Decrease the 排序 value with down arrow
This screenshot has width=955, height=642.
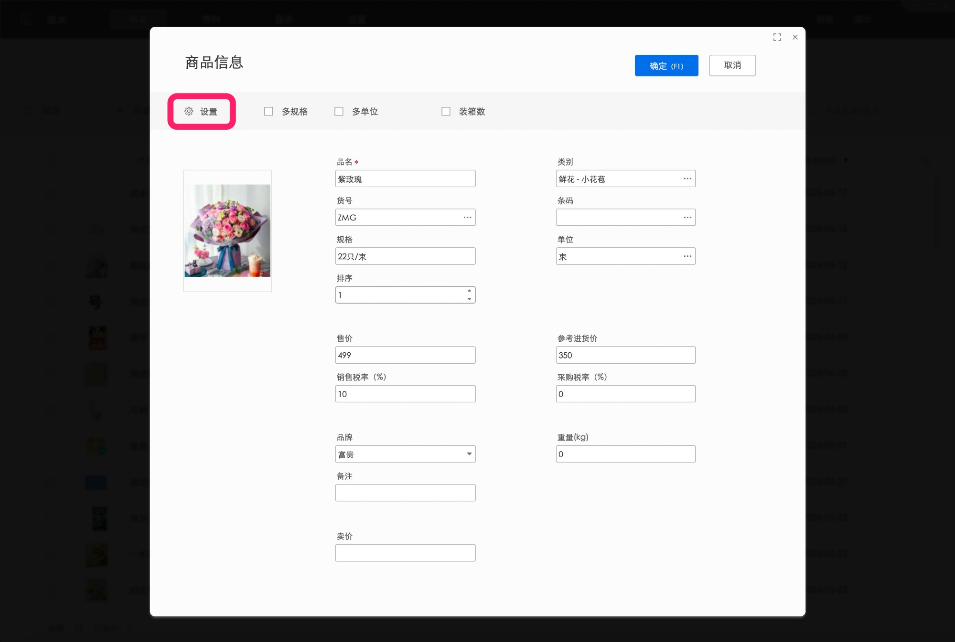pyautogui.click(x=469, y=299)
